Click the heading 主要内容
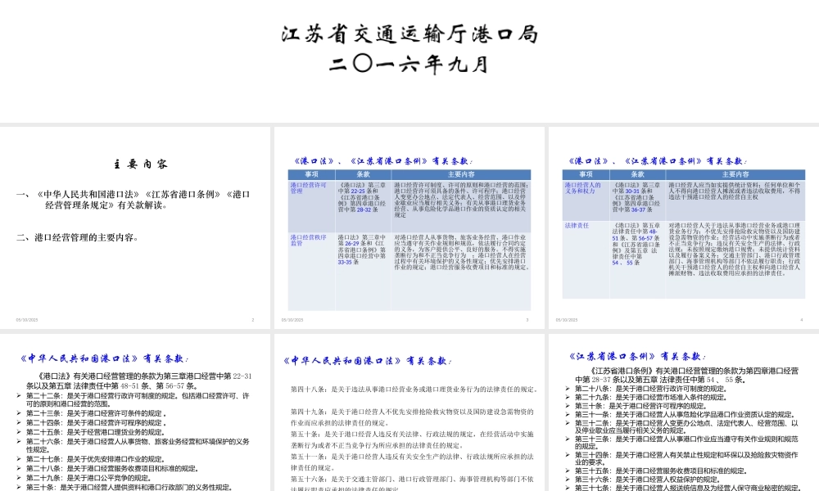819x491 pixels. click(x=141, y=164)
